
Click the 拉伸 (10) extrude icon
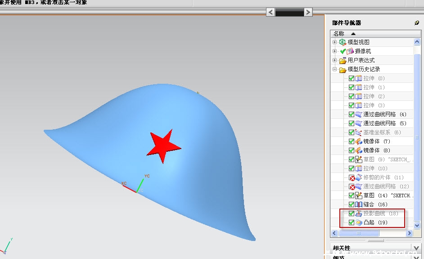tap(359, 168)
